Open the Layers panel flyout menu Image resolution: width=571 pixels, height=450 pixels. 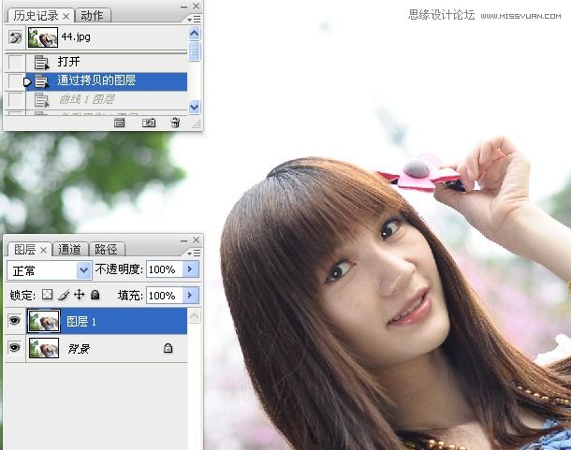[x=194, y=253]
